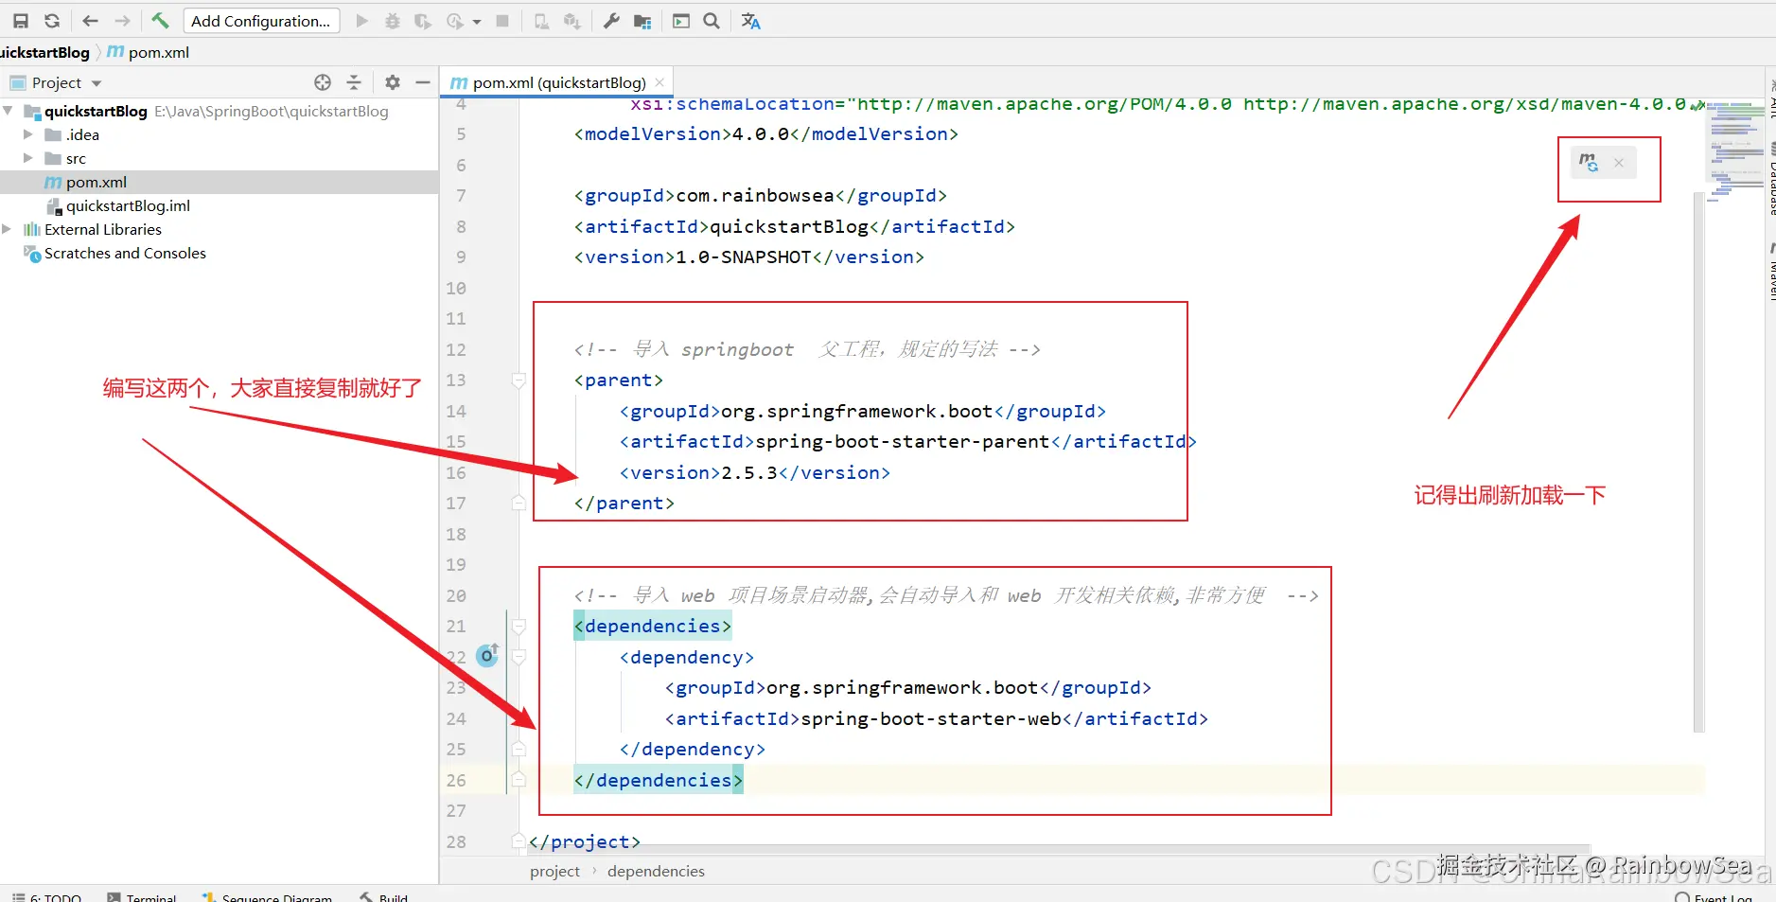Click the Run Anything window icon
The height and width of the screenshot is (902, 1776).
(681, 21)
